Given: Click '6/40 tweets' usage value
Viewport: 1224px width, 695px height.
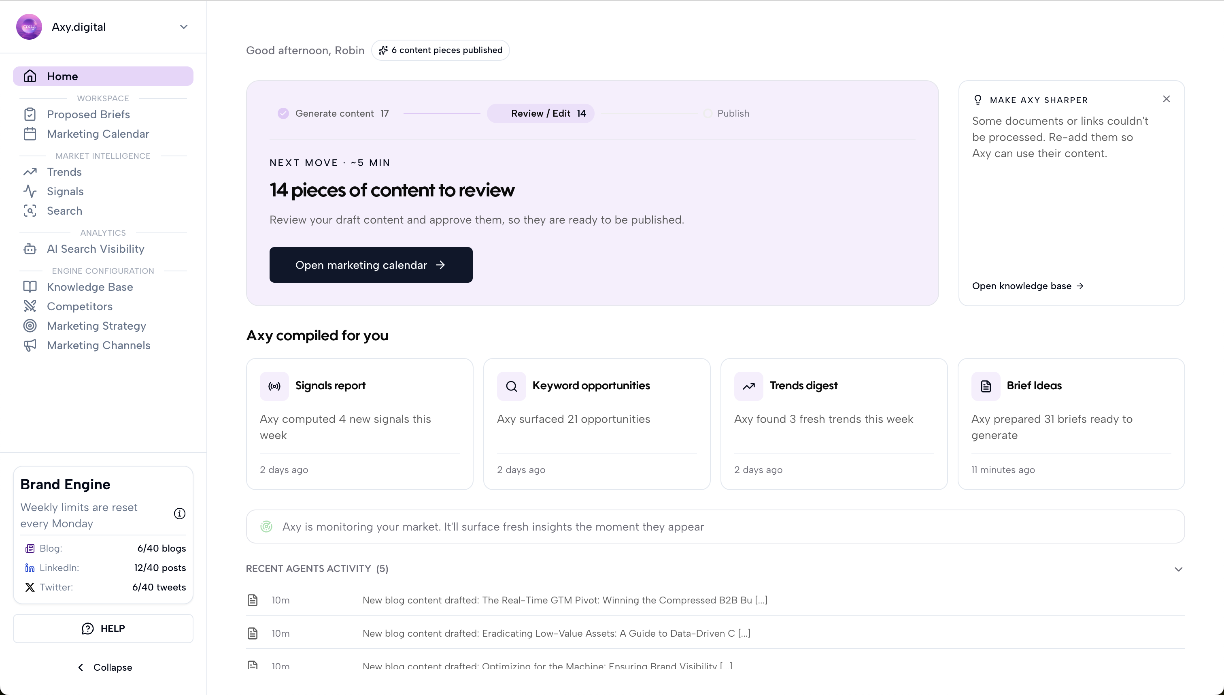Looking at the screenshot, I should 159,588.
